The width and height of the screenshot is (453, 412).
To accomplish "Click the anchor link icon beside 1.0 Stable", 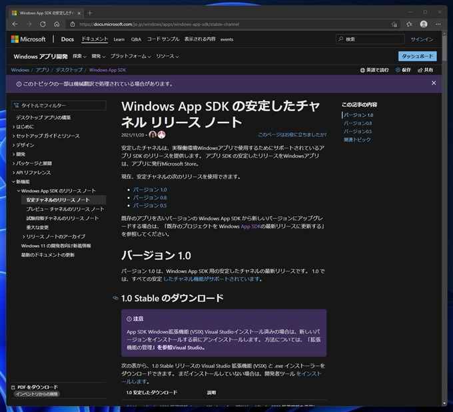I will [115, 298].
